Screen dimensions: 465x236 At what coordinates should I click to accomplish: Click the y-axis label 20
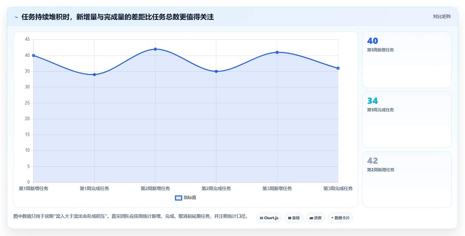27,119
